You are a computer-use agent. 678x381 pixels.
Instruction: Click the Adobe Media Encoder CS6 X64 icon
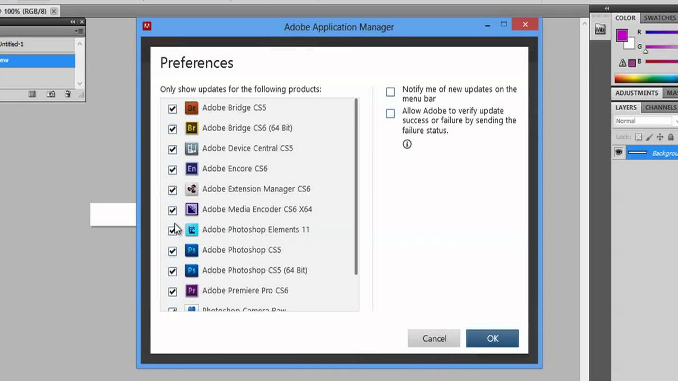point(191,210)
